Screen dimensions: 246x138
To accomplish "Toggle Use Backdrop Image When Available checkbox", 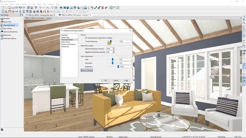I will (x=86, y=38).
